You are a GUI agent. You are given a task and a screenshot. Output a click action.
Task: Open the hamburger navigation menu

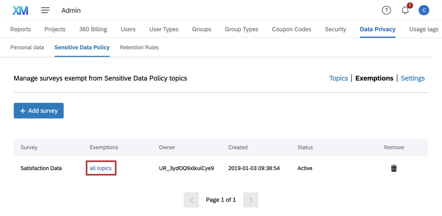[x=45, y=10]
